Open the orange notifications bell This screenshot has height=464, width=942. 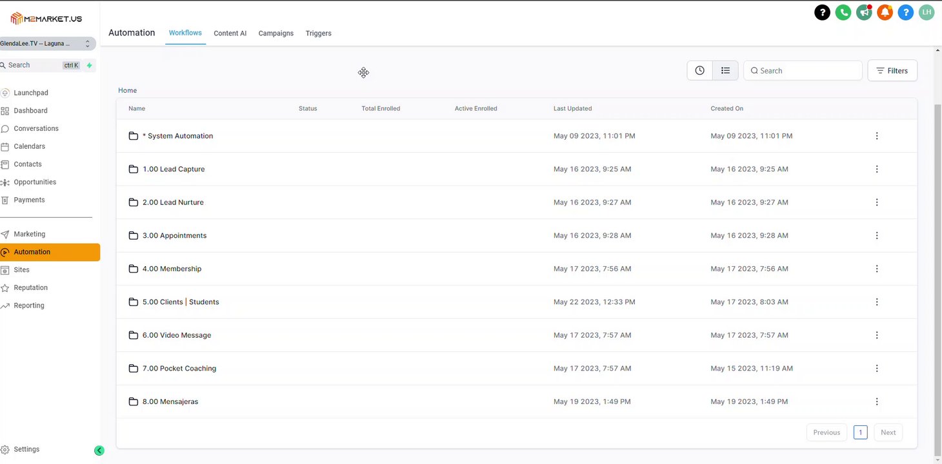coord(885,12)
